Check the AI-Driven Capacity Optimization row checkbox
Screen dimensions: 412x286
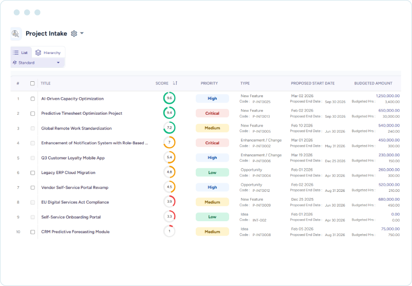(x=32, y=99)
